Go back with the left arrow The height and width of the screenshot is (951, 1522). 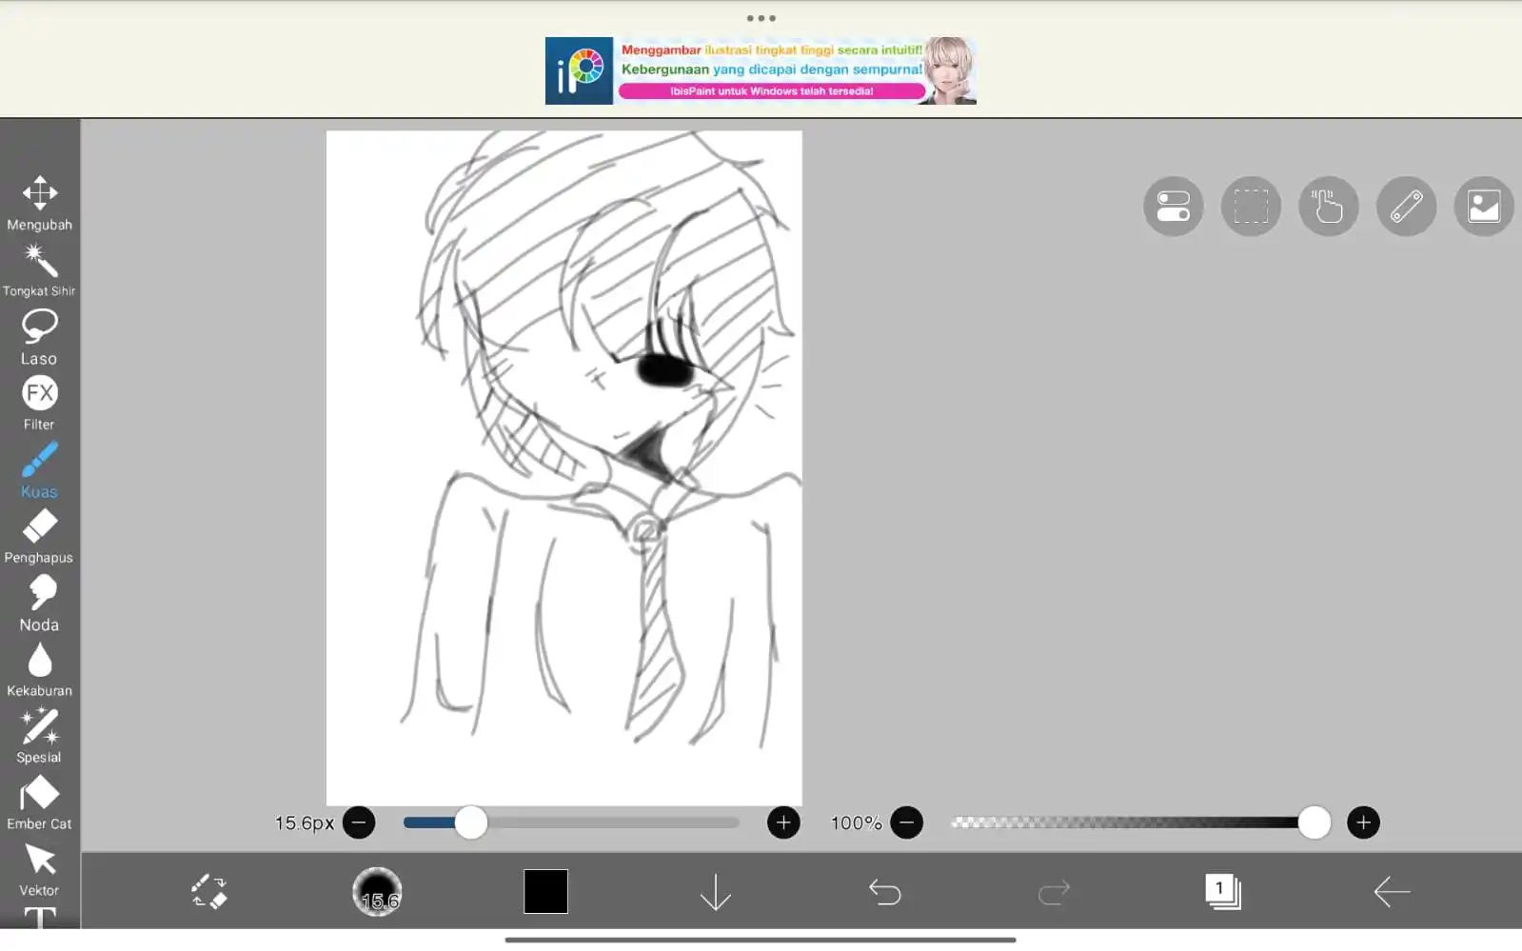coord(1392,892)
